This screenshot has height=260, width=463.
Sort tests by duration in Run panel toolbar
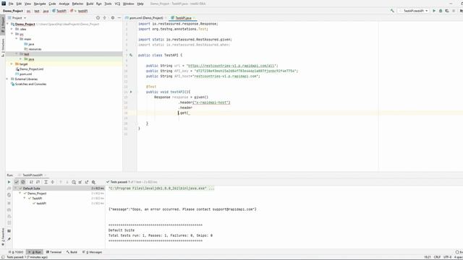(38, 182)
